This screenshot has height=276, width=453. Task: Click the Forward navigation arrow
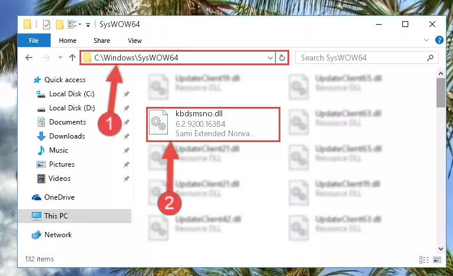(46, 58)
